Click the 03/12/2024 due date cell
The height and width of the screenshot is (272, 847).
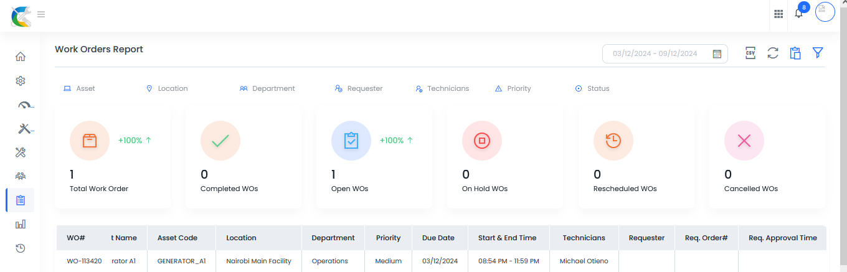tap(440, 261)
